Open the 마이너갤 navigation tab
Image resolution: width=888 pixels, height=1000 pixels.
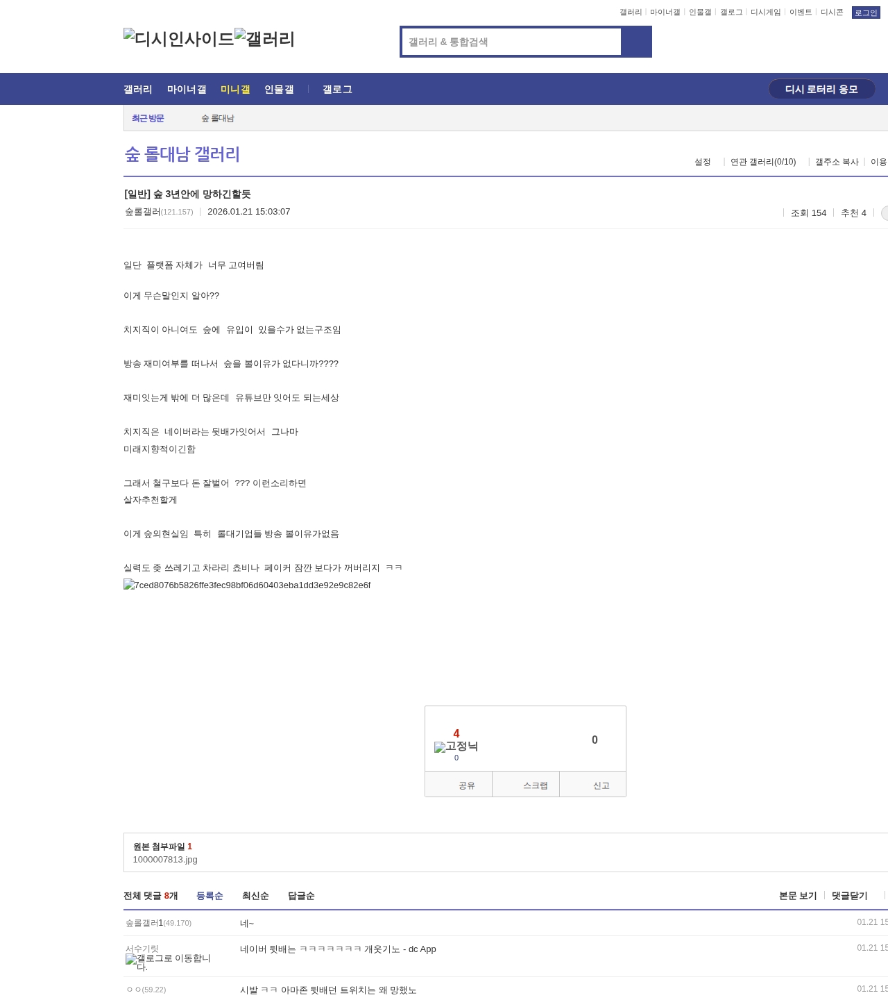tap(187, 90)
